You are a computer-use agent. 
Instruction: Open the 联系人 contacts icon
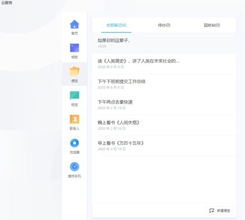point(75,119)
